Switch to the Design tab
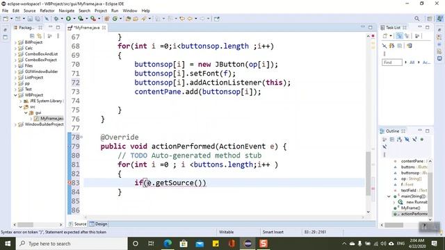445x250 pixels. 99,224
